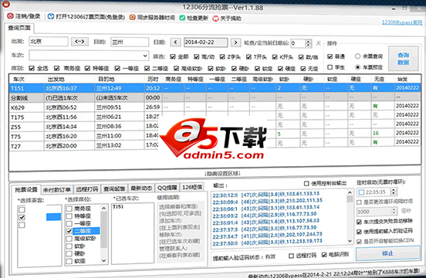Check the 高级软卧 item in seat list
The height and width of the screenshot is (278, 426).
tap(69, 239)
